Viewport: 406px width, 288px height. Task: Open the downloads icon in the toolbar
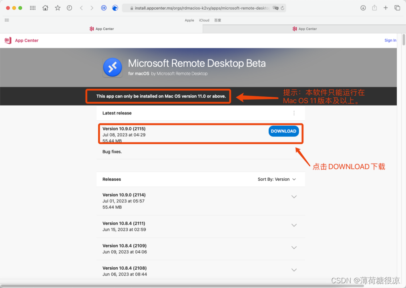click(363, 8)
